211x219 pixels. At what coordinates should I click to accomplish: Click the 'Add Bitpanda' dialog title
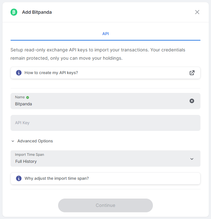pos(37,12)
